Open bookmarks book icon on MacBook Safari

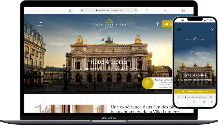coord(71,10)
